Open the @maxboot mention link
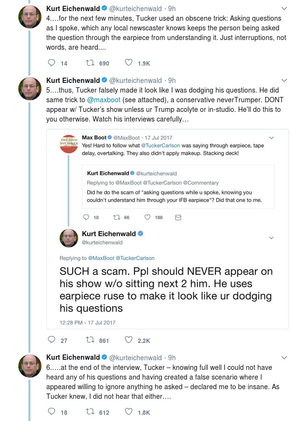Screen dimensions: 306x421 point(104,100)
